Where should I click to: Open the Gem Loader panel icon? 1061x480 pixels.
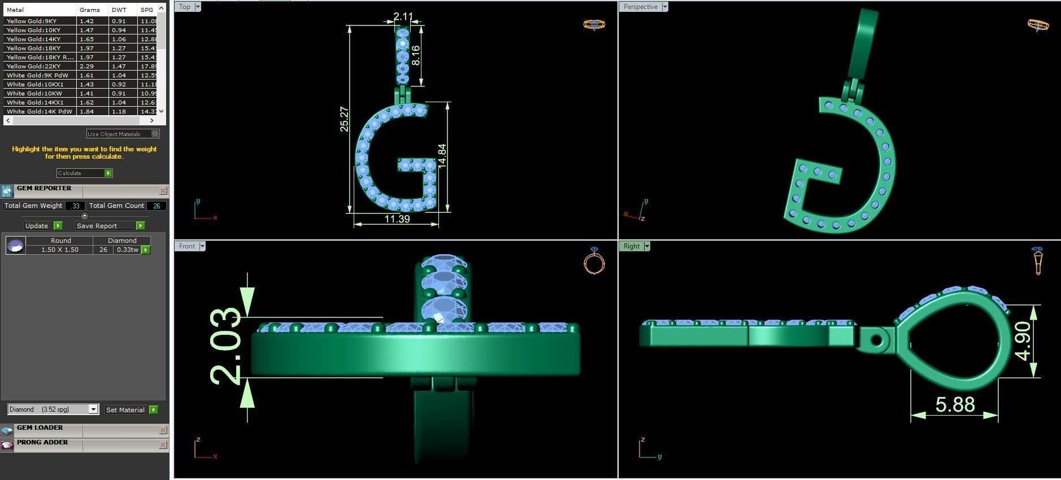[7, 430]
